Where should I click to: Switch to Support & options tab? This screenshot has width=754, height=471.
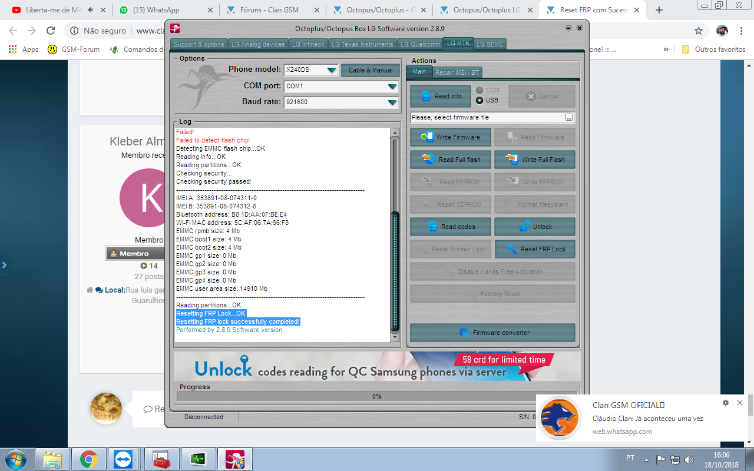pyautogui.click(x=199, y=44)
